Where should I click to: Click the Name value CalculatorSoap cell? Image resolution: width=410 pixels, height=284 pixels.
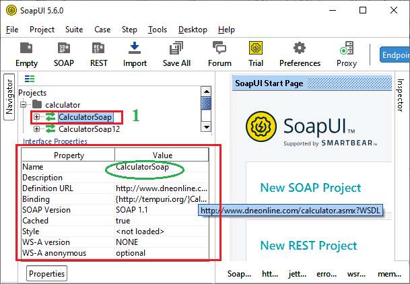pos(162,167)
